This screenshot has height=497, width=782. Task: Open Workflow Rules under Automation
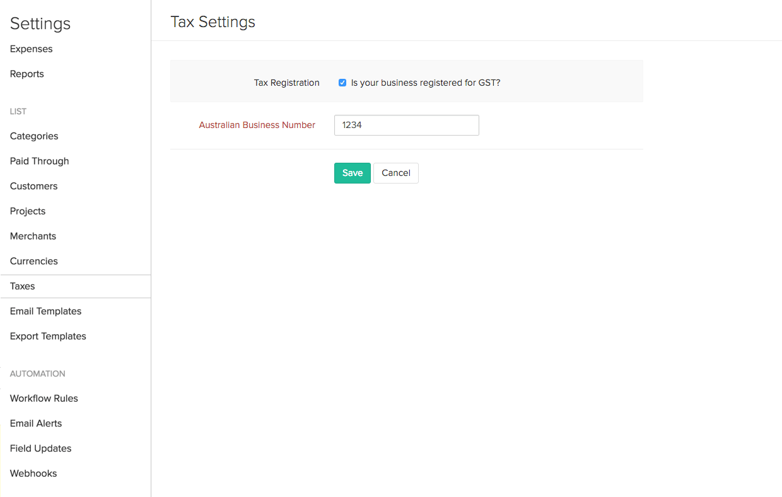pyautogui.click(x=44, y=398)
